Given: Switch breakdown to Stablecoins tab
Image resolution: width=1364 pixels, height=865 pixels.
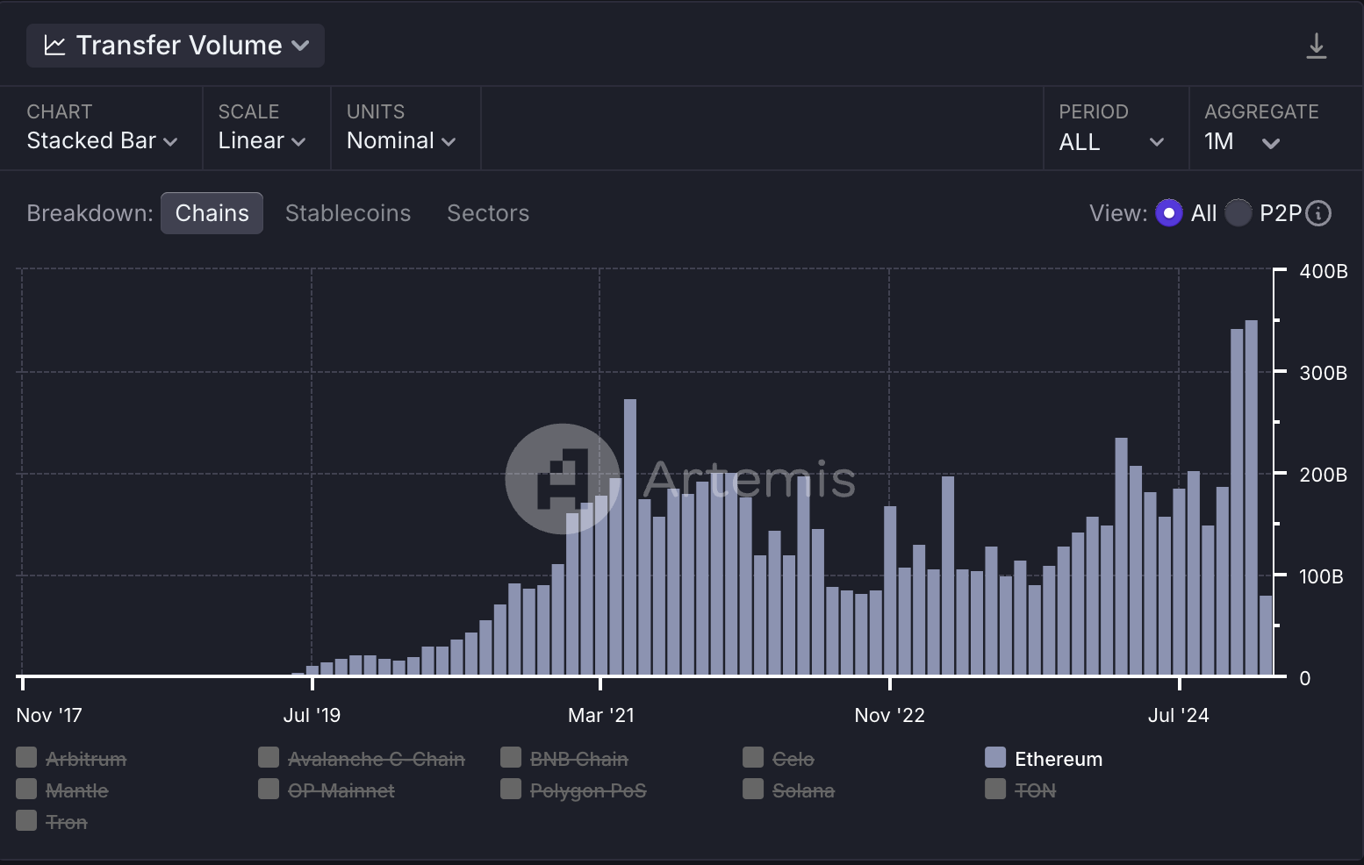Looking at the screenshot, I should (x=348, y=213).
